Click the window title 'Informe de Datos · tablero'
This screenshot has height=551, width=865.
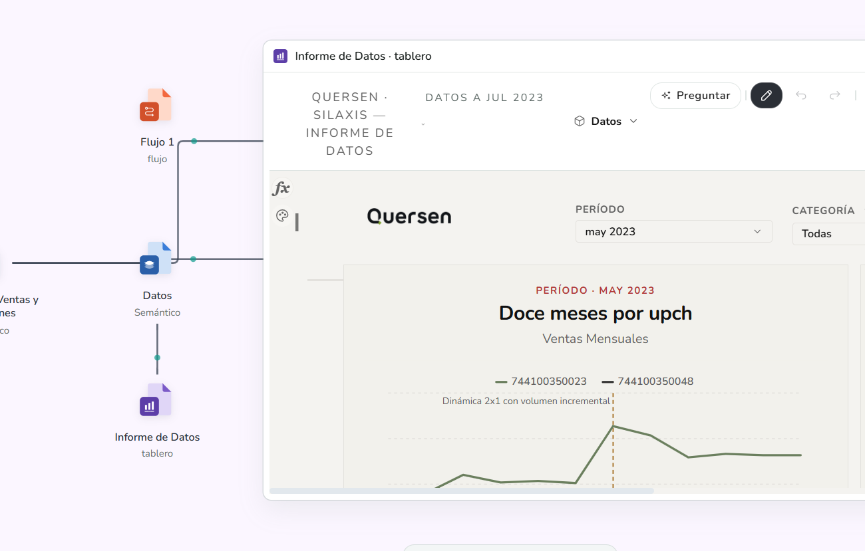[363, 56]
